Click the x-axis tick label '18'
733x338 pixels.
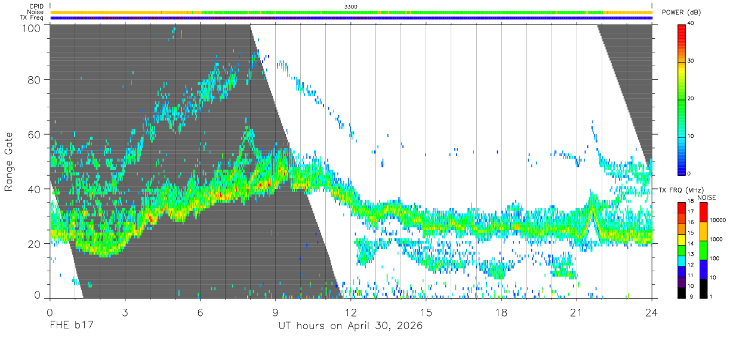[501, 312]
